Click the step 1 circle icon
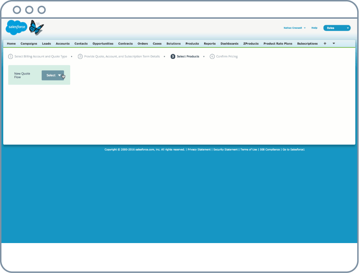The image size is (360, 273). pos(10,57)
